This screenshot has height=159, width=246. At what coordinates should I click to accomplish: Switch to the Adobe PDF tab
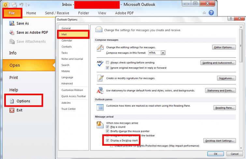(x=124, y=13)
